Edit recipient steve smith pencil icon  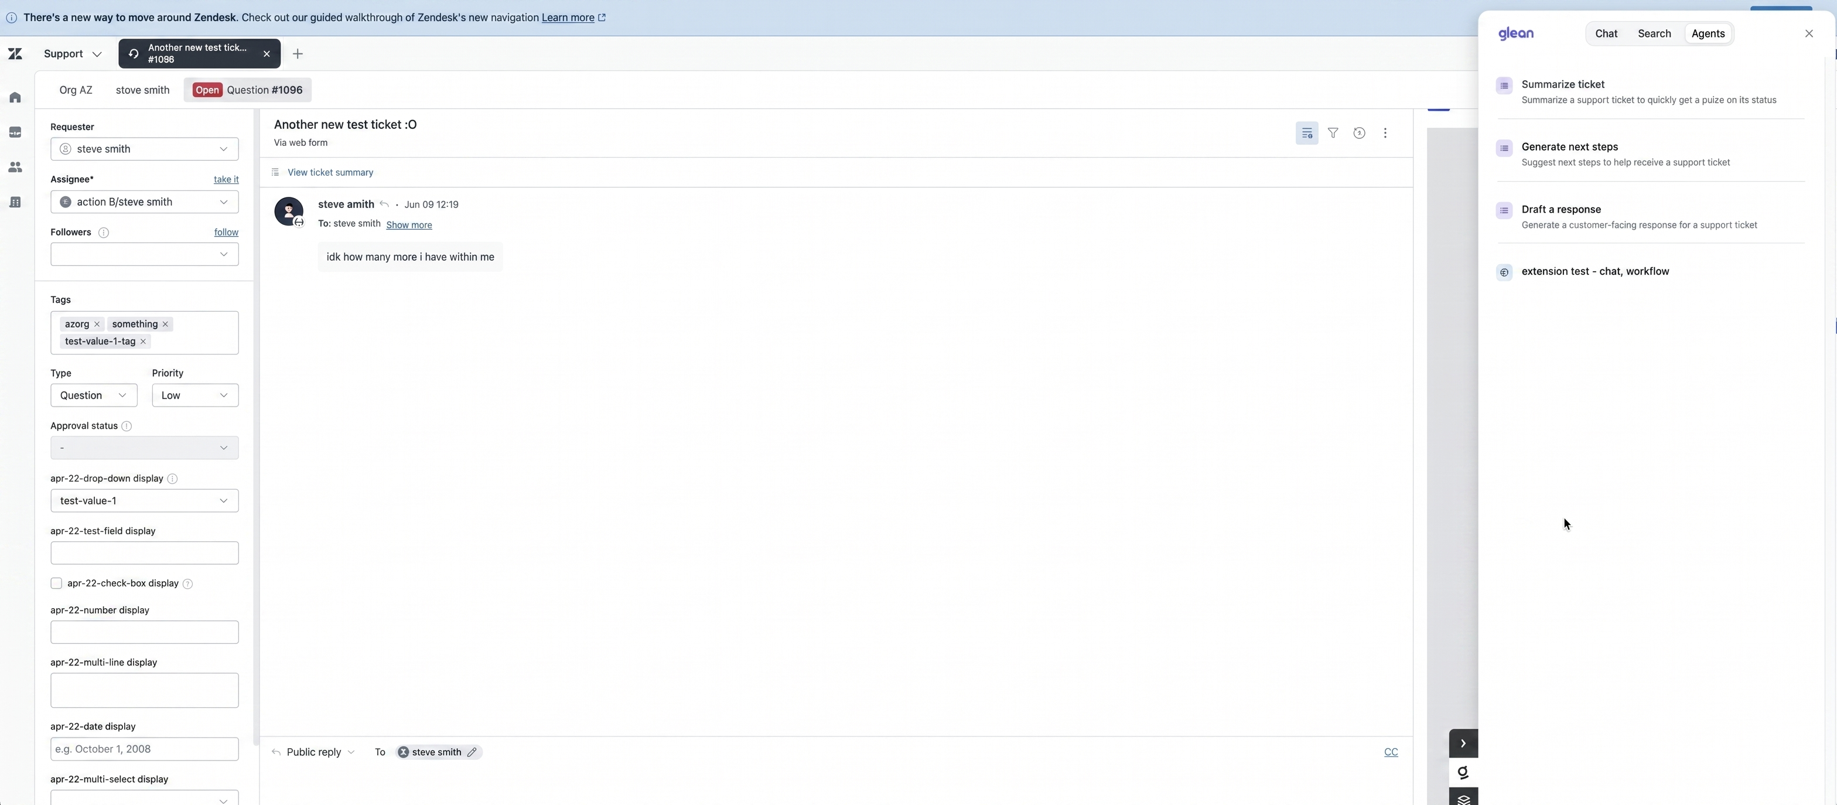click(x=472, y=752)
